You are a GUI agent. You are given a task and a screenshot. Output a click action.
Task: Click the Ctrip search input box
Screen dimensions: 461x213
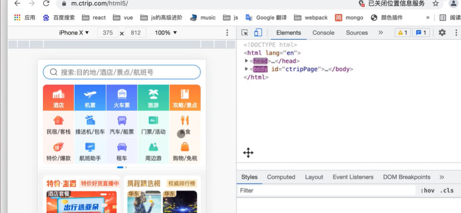coord(122,72)
